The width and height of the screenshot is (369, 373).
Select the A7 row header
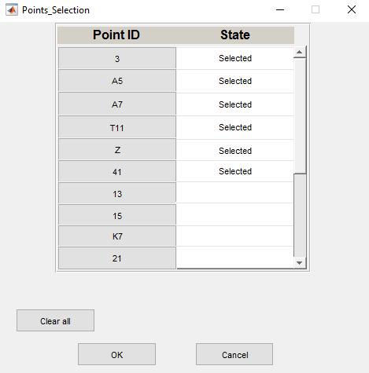pyautogui.click(x=117, y=104)
